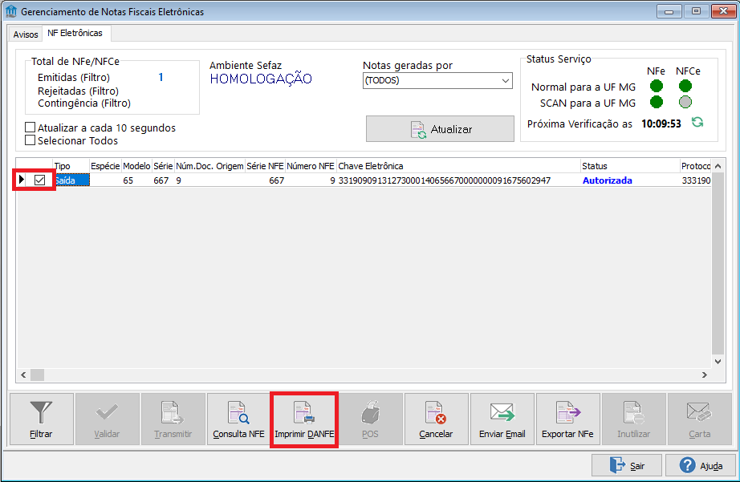Select the NF Eletrônicas tab
740x482 pixels.
click(x=75, y=33)
